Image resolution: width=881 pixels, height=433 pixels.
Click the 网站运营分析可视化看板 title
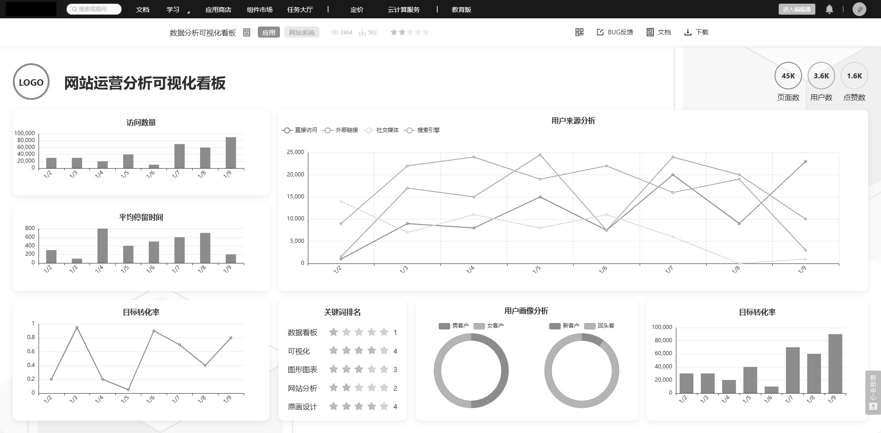145,83
